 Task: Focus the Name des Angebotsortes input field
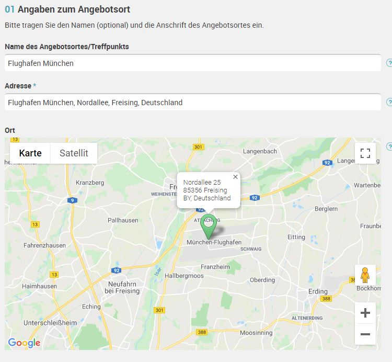click(193, 63)
